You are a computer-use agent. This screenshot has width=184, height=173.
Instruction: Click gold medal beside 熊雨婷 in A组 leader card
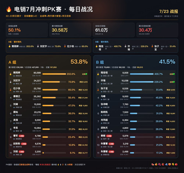10,46
